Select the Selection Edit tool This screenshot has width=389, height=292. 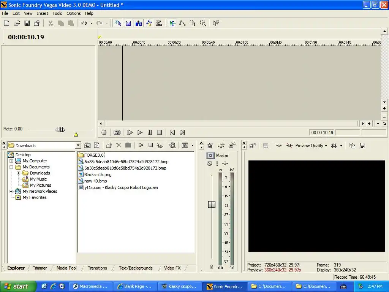(193, 23)
